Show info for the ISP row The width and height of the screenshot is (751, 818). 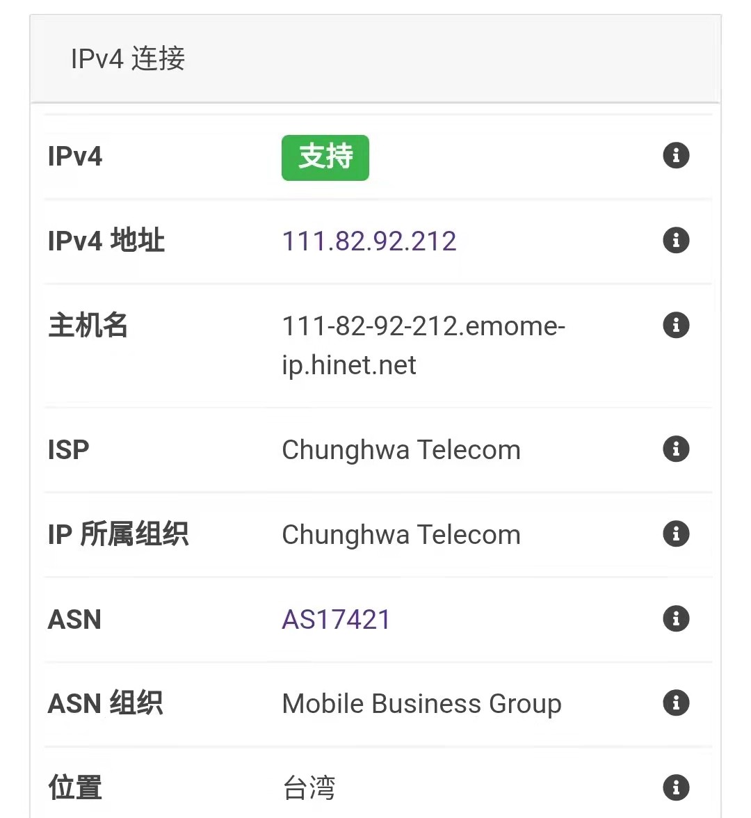(x=676, y=449)
